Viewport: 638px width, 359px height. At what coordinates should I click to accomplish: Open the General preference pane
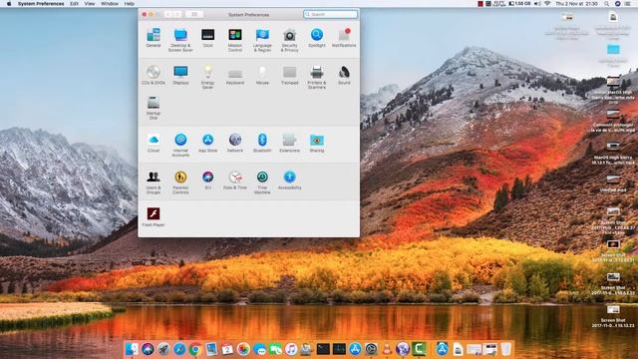[154, 38]
